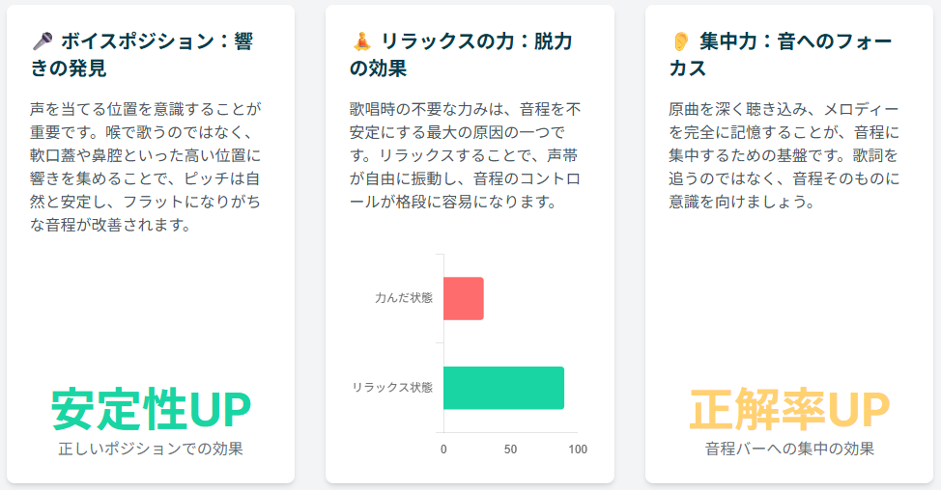Click the microphone emoji icon
Viewport: 941px width, 490px height.
[42, 41]
